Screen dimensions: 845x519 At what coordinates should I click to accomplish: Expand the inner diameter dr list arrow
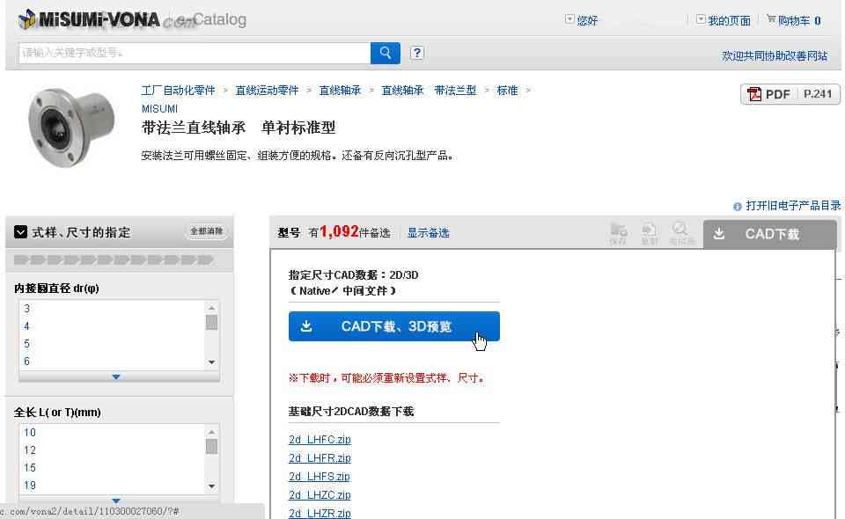coord(116,376)
